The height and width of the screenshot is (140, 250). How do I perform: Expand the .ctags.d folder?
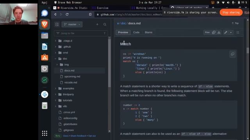coord(55,41)
